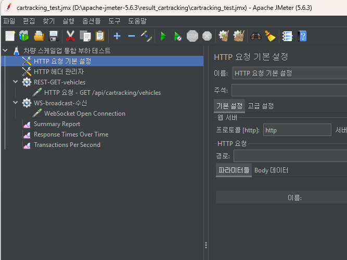Click the test plan flask icon
Viewport: 347px width, 260px height.
coord(16,51)
